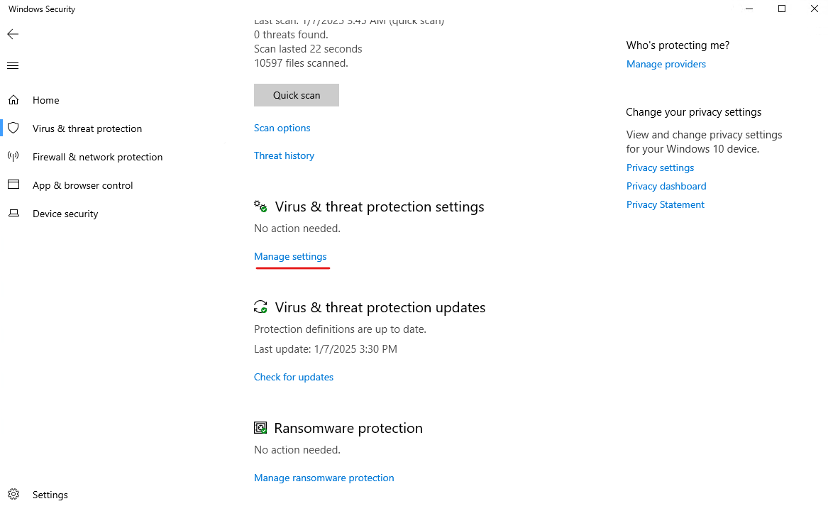The width and height of the screenshot is (828, 511).
Task: Run a Quick scan
Action: pos(297,95)
